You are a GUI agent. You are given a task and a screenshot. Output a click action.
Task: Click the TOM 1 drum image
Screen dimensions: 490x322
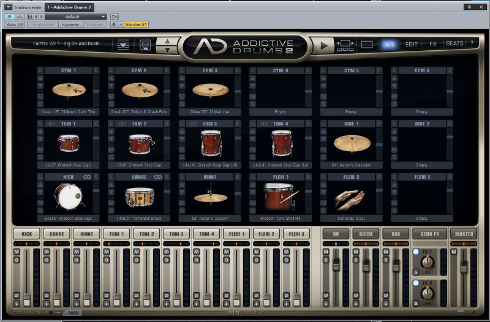[x=69, y=143]
